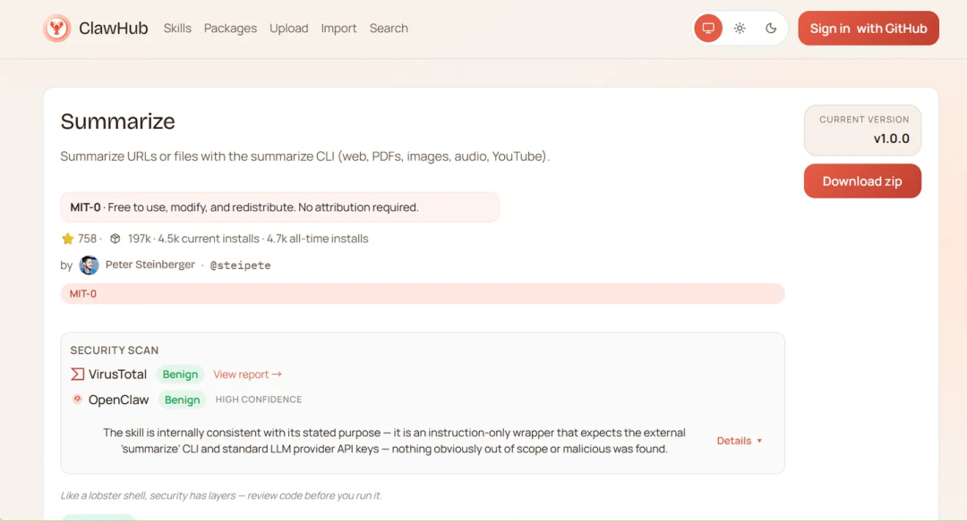This screenshot has width=967, height=522.
Task: Click the Summarize skill title
Action: point(118,122)
